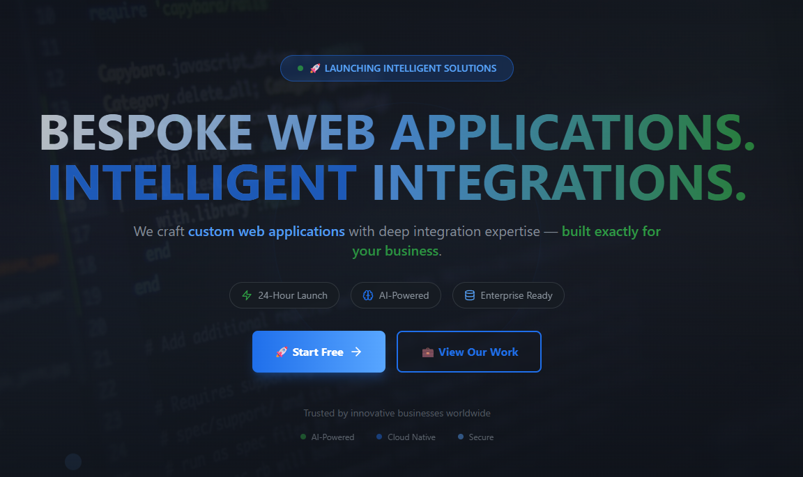This screenshot has width=803, height=477.
Task: Select the lightning bolt icon beside 24-Hour Launch
Action: tap(246, 295)
